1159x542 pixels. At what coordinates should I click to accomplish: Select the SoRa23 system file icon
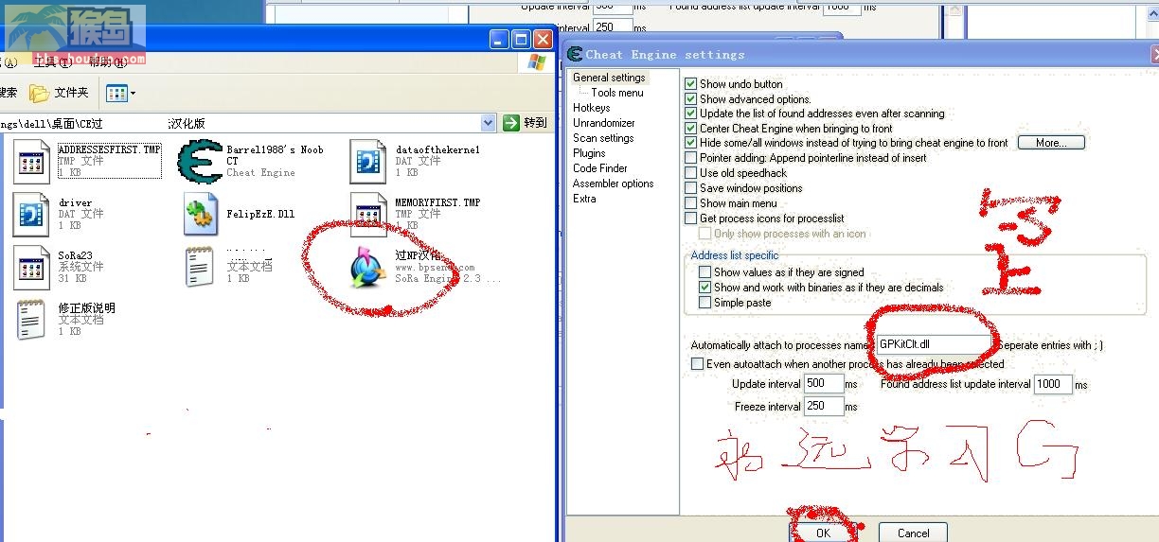pyautogui.click(x=31, y=267)
